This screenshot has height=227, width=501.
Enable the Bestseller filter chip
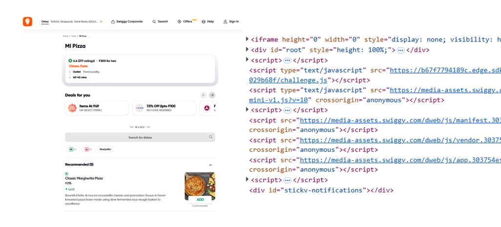(x=105, y=149)
